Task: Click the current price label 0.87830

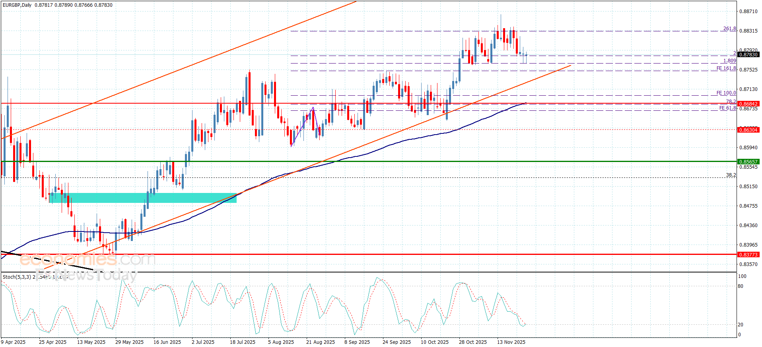Action: click(748, 55)
